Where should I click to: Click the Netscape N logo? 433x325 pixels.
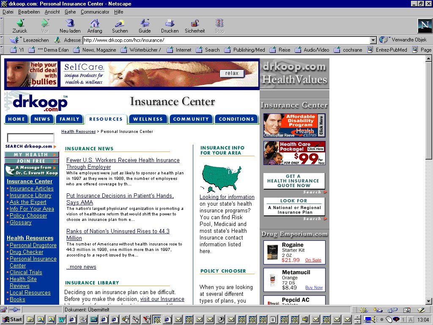click(x=424, y=26)
